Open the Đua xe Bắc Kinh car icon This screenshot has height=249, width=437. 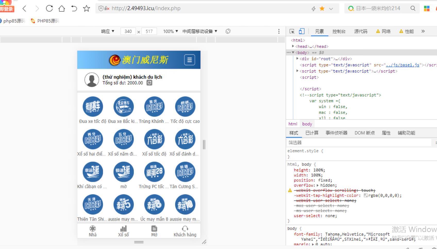click(x=123, y=106)
